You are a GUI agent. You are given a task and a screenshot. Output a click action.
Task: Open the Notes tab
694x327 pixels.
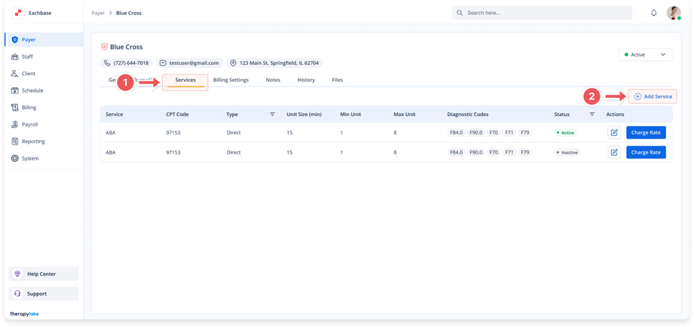pos(272,80)
